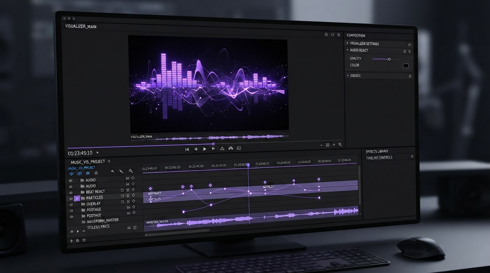Click fit-to-frame icon between minus and plus

[x=328, y=145]
